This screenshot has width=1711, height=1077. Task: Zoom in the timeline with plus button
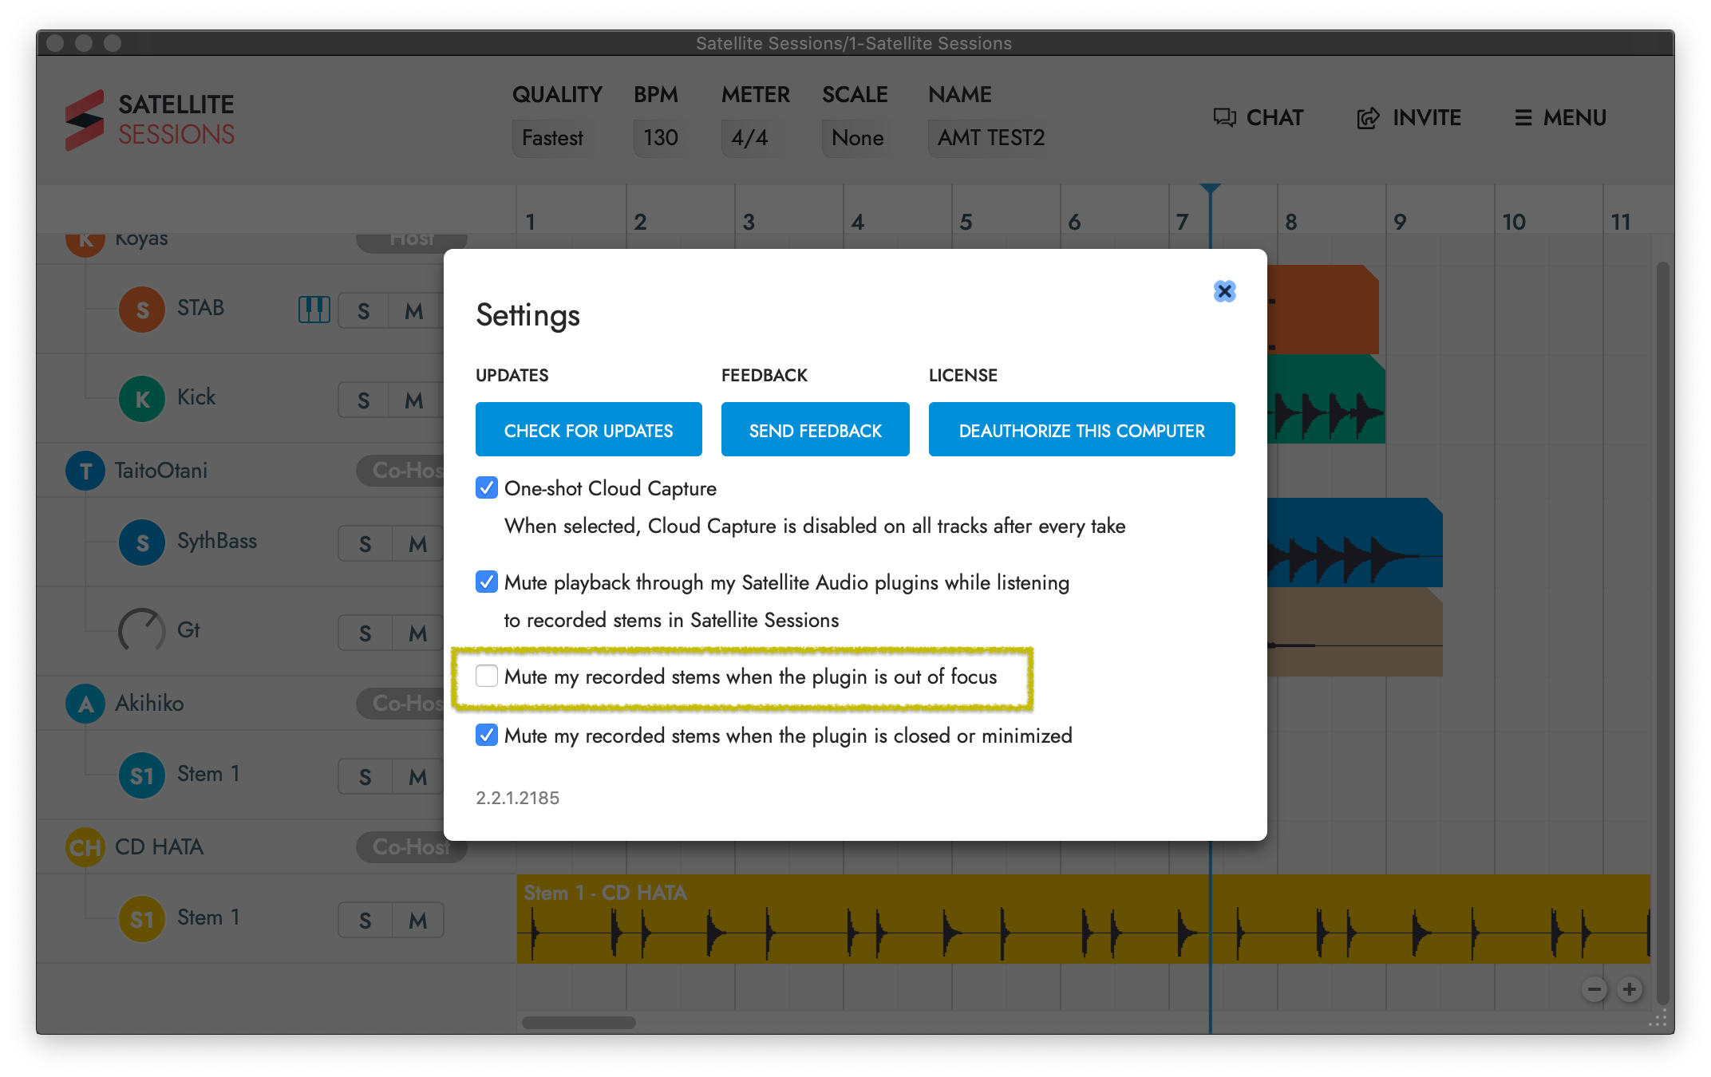pos(1630,990)
